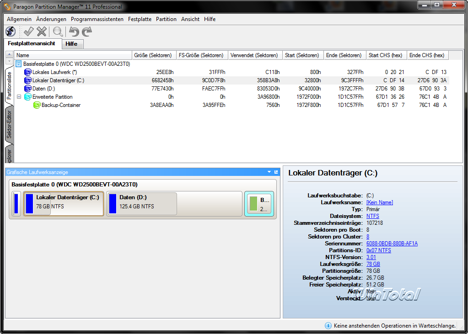Click the Ende CHS (hex) column header
The image size is (468, 334).
click(428, 55)
